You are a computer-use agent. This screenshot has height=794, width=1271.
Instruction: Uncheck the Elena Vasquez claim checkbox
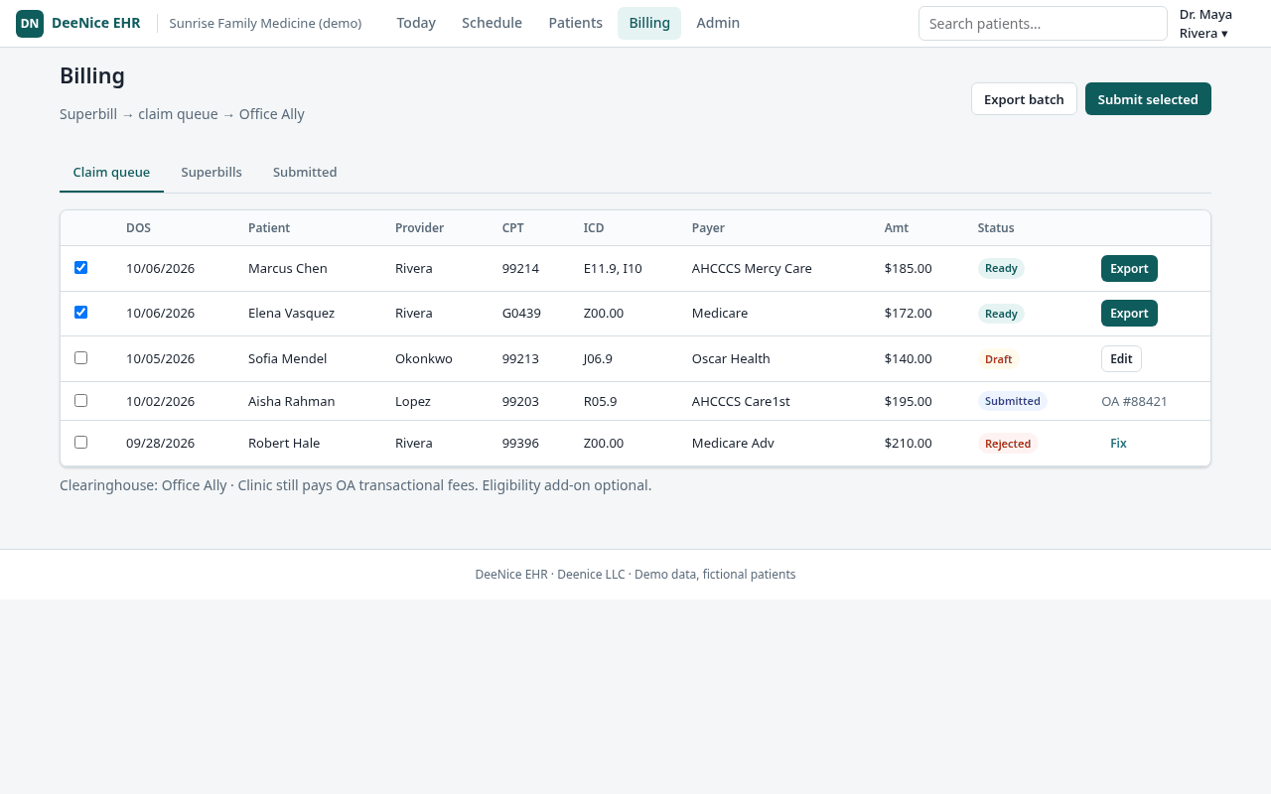pos(81,312)
